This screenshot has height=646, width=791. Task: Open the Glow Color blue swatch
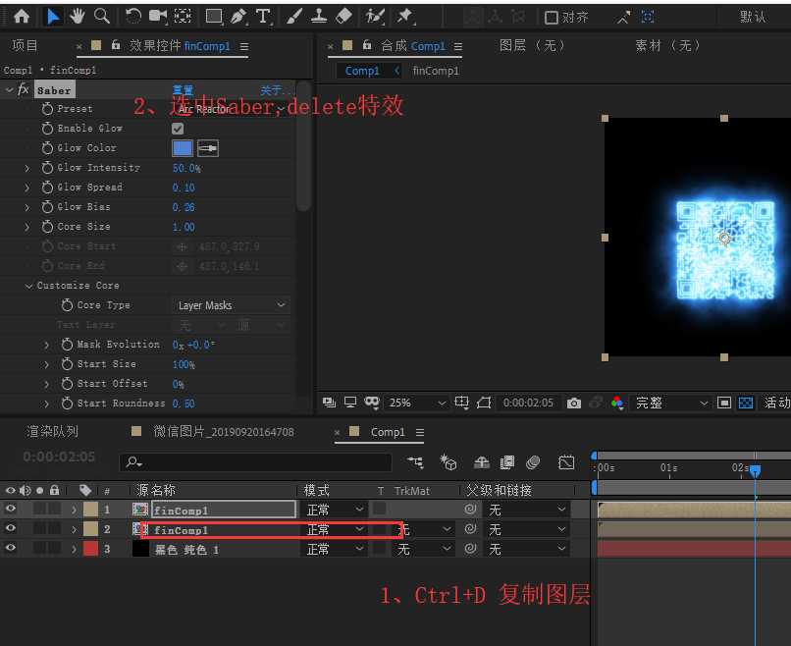(183, 148)
